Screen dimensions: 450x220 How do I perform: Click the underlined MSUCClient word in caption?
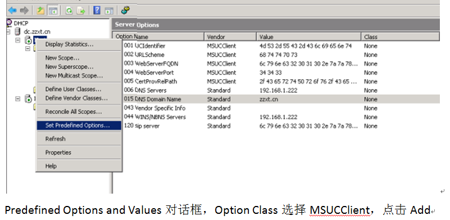[340, 210]
